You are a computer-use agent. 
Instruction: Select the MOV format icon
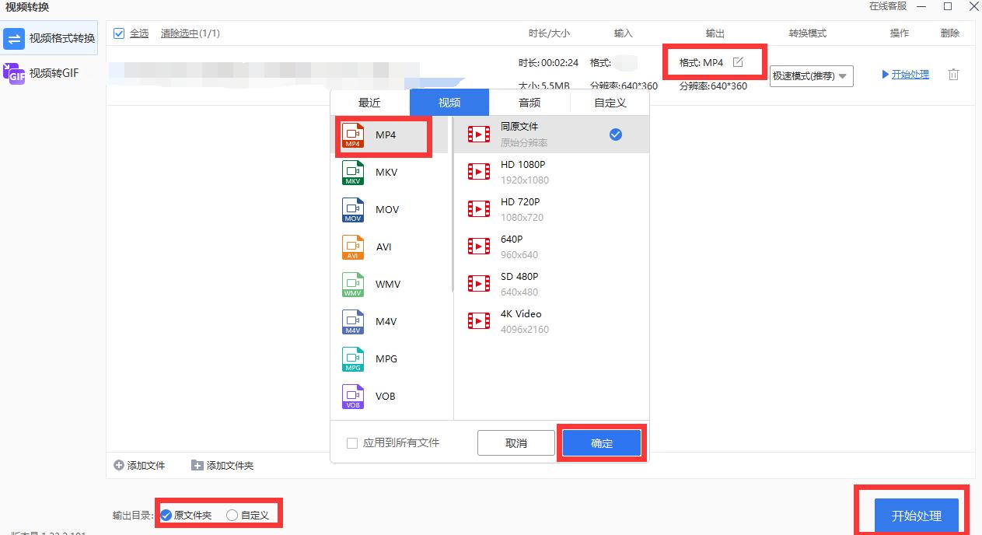point(352,209)
